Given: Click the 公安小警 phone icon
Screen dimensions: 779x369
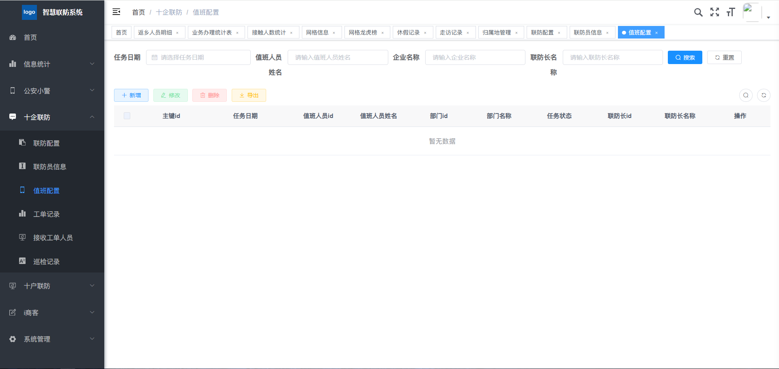Looking at the screenshot, I should 13,90.
